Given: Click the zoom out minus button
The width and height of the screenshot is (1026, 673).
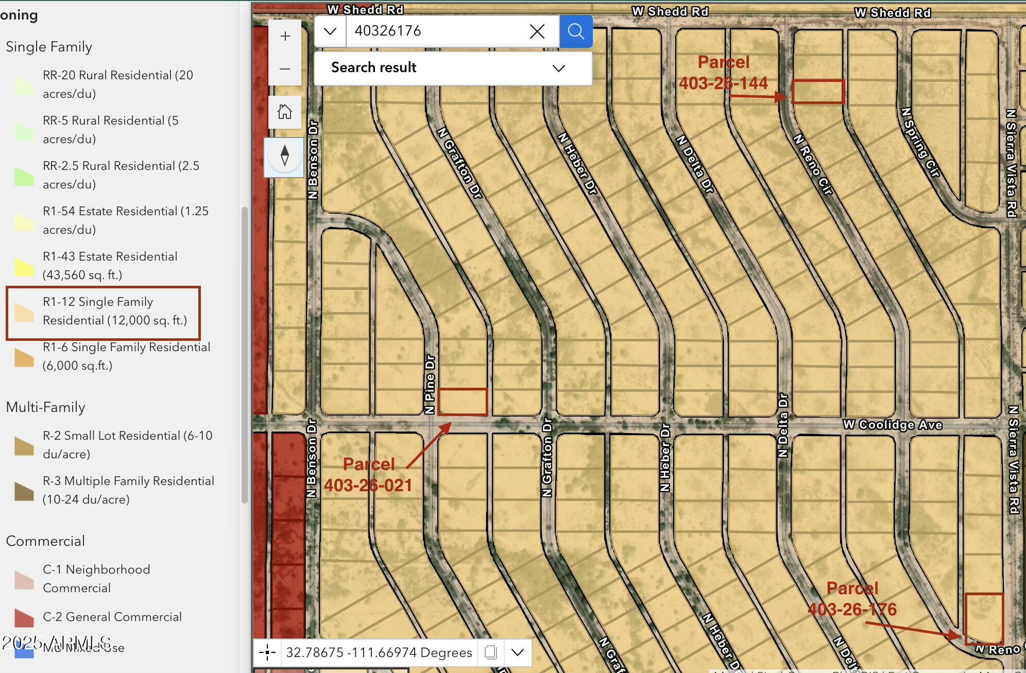Looking at the screenshot, I should tap(285, 68).
